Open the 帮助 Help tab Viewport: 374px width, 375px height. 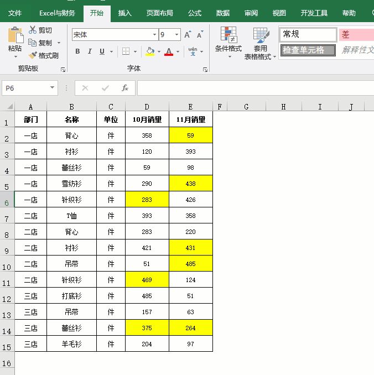(349, 13)
